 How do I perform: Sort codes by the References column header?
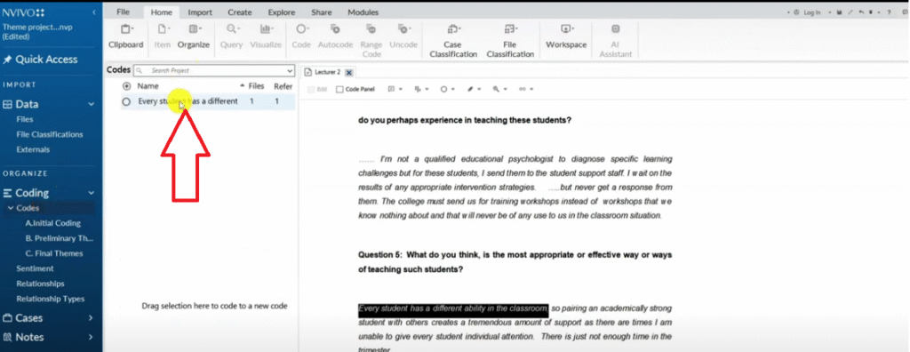pos(283,86)
